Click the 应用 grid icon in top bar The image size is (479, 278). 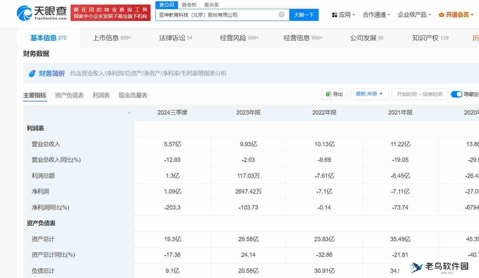coord(335,14)
